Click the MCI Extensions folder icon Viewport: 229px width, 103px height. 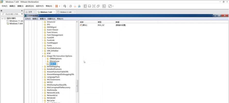tap(45, 80)
